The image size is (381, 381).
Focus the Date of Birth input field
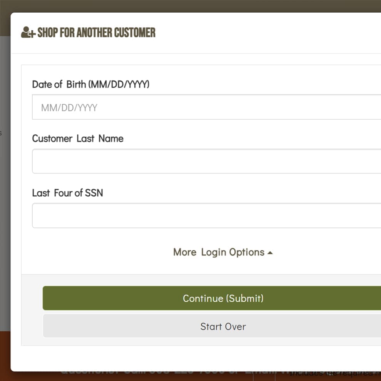[x=207, y=107]
